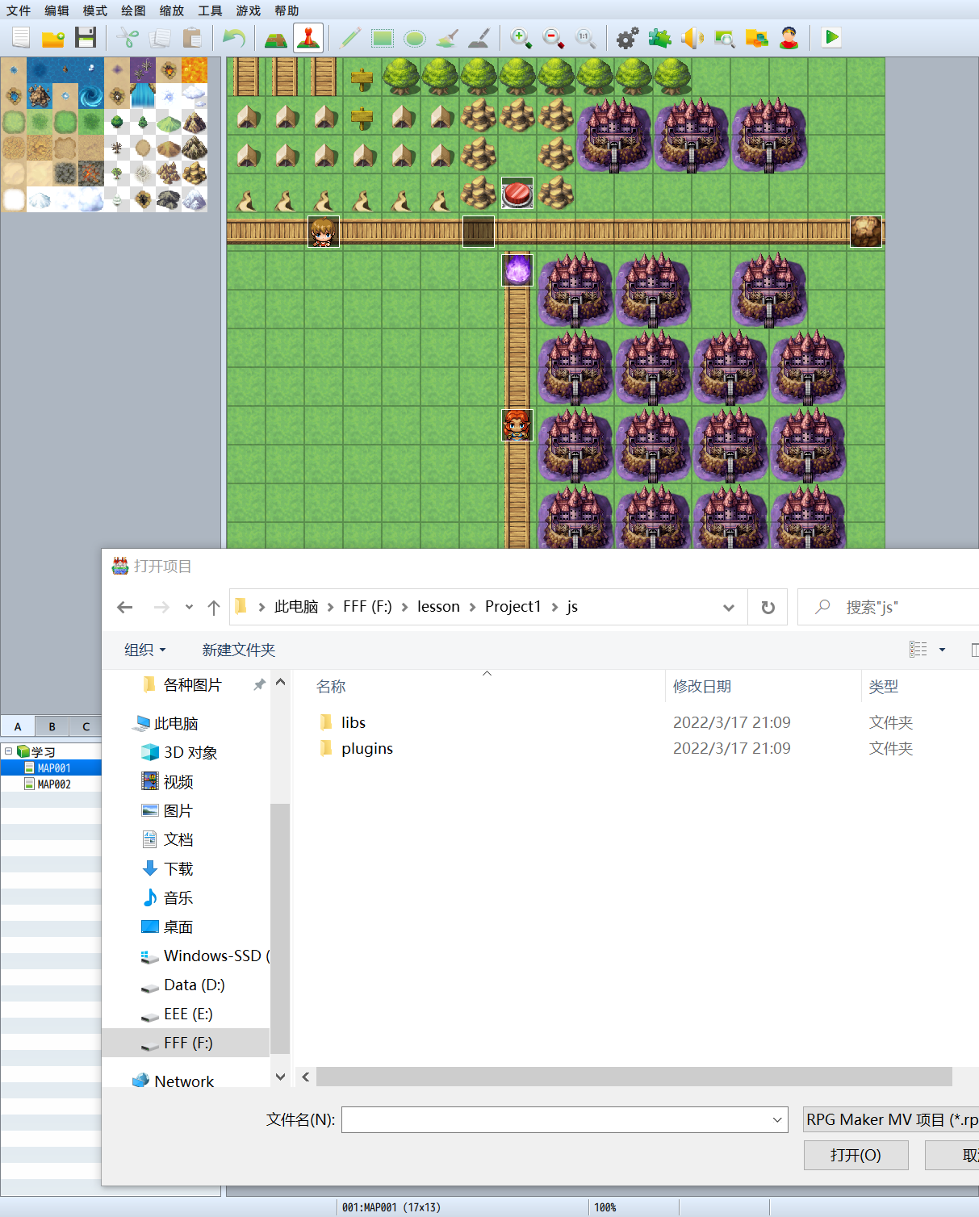Click the file list horizontal scrollbar
979x1217 pixels.
click(x=634, y=1077)
